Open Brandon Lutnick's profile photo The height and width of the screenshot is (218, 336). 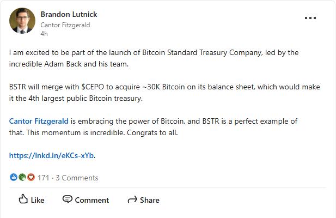(22, 21)
